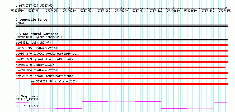Click the 57374530 ruler coordinate
Viewport: 235px width, 112px height.
pyautogui.click(x=18, y=11)
